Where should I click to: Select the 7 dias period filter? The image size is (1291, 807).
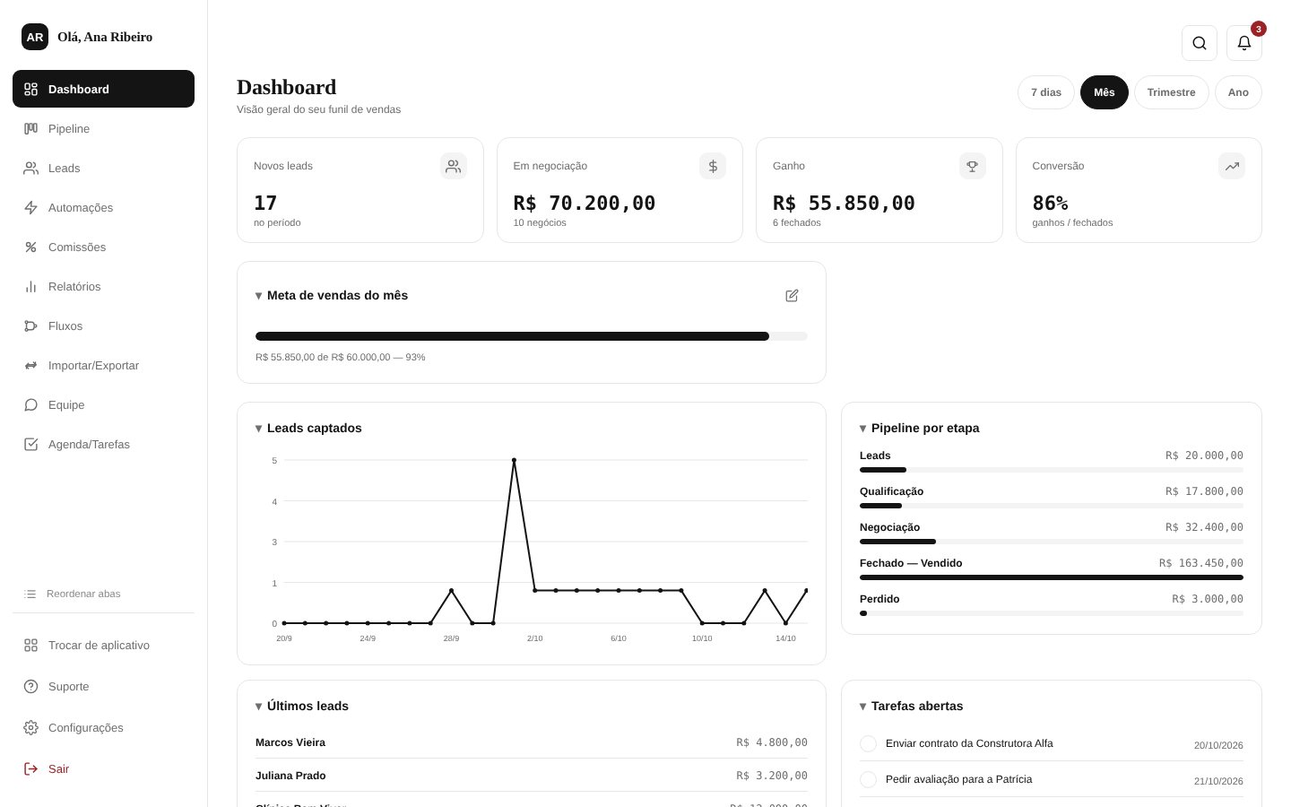[1046, 92]
